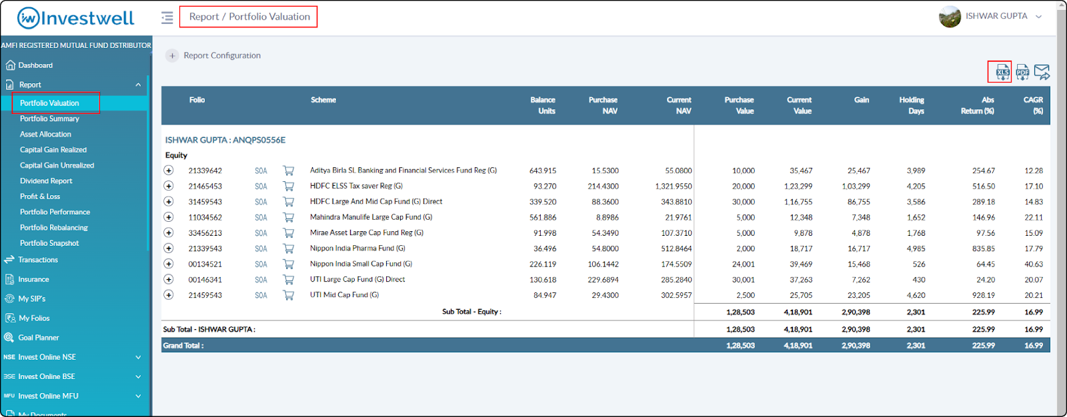Screen dimensions: 1067x417
Task: Click cart icon for Aditya Birla SL Banking fund
Action: (x=288, y=171)
